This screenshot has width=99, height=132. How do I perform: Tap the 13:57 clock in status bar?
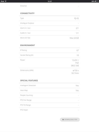(50, 1)
